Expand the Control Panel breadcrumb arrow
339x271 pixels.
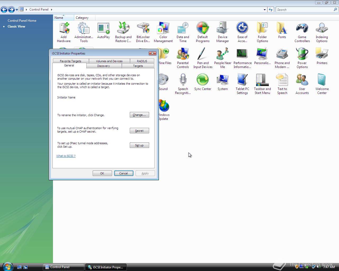click(x=52, y=10)
